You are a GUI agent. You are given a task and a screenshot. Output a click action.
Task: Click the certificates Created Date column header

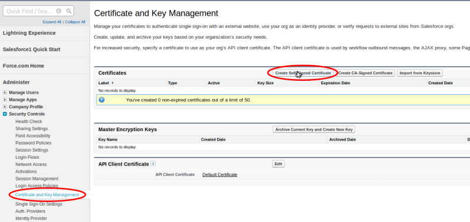[x=440, y=83]
